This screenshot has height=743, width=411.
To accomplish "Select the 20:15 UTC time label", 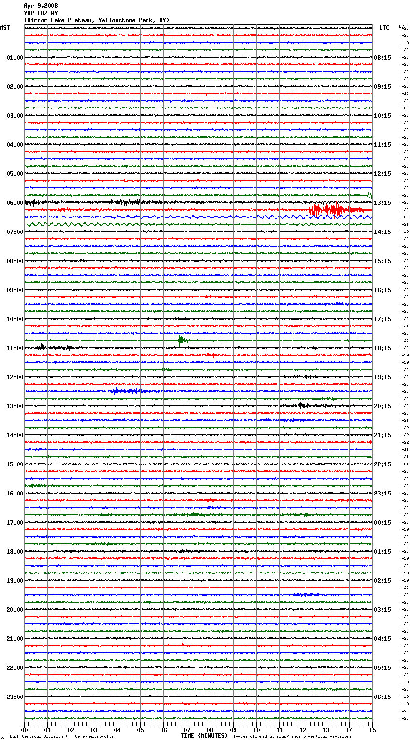I will click(382, 406).
